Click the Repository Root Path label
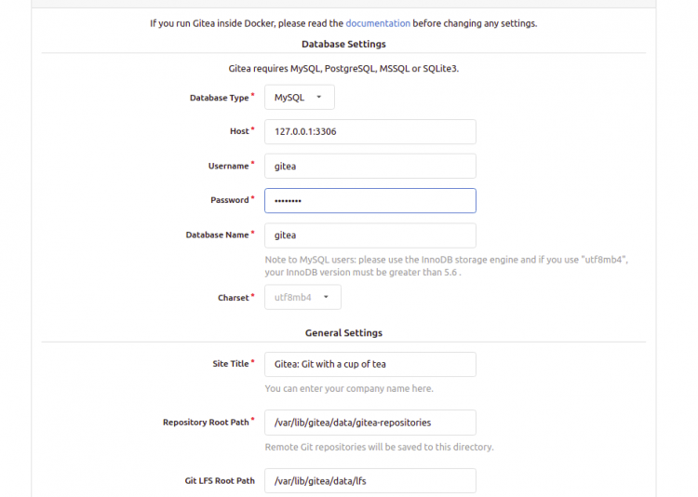This screenshot has width=698, height=497. click(206, 423)
